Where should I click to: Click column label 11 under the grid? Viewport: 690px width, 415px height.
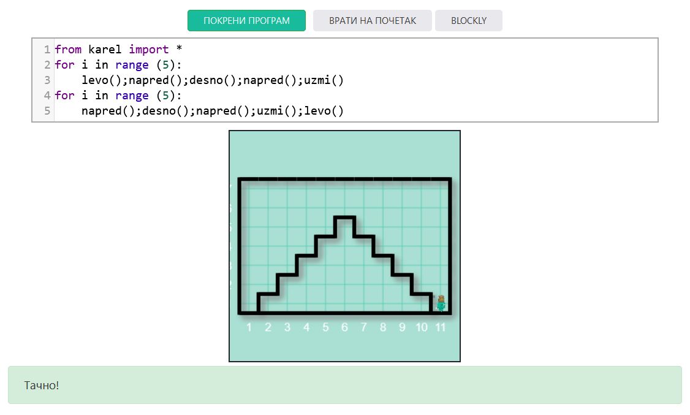pyautogui.click(x=440, y=327)
